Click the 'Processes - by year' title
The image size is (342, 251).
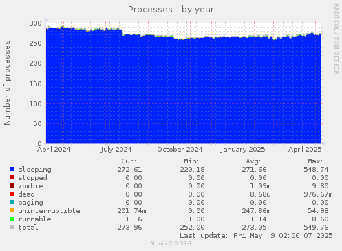pyautogui.click(x=171, y=10)
